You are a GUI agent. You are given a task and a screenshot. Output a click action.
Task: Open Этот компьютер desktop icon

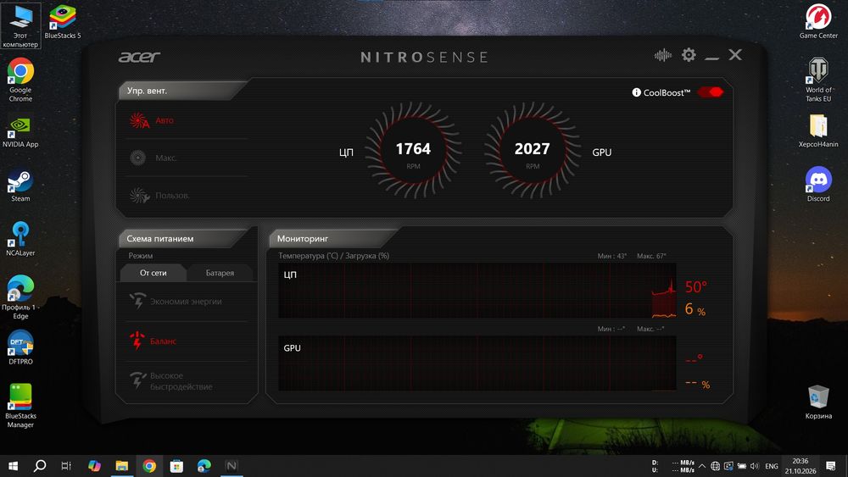pos(20,26)
